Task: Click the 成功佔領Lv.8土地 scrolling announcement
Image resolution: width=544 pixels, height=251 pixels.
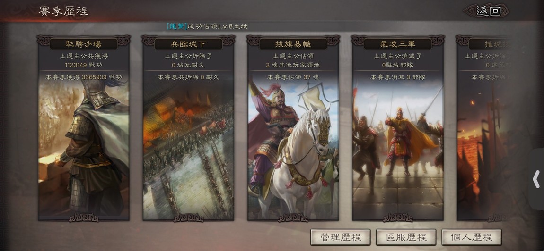Action: (208, 26)
